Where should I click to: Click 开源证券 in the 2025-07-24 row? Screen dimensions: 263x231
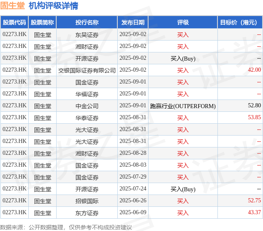click(x=87, y=189)
